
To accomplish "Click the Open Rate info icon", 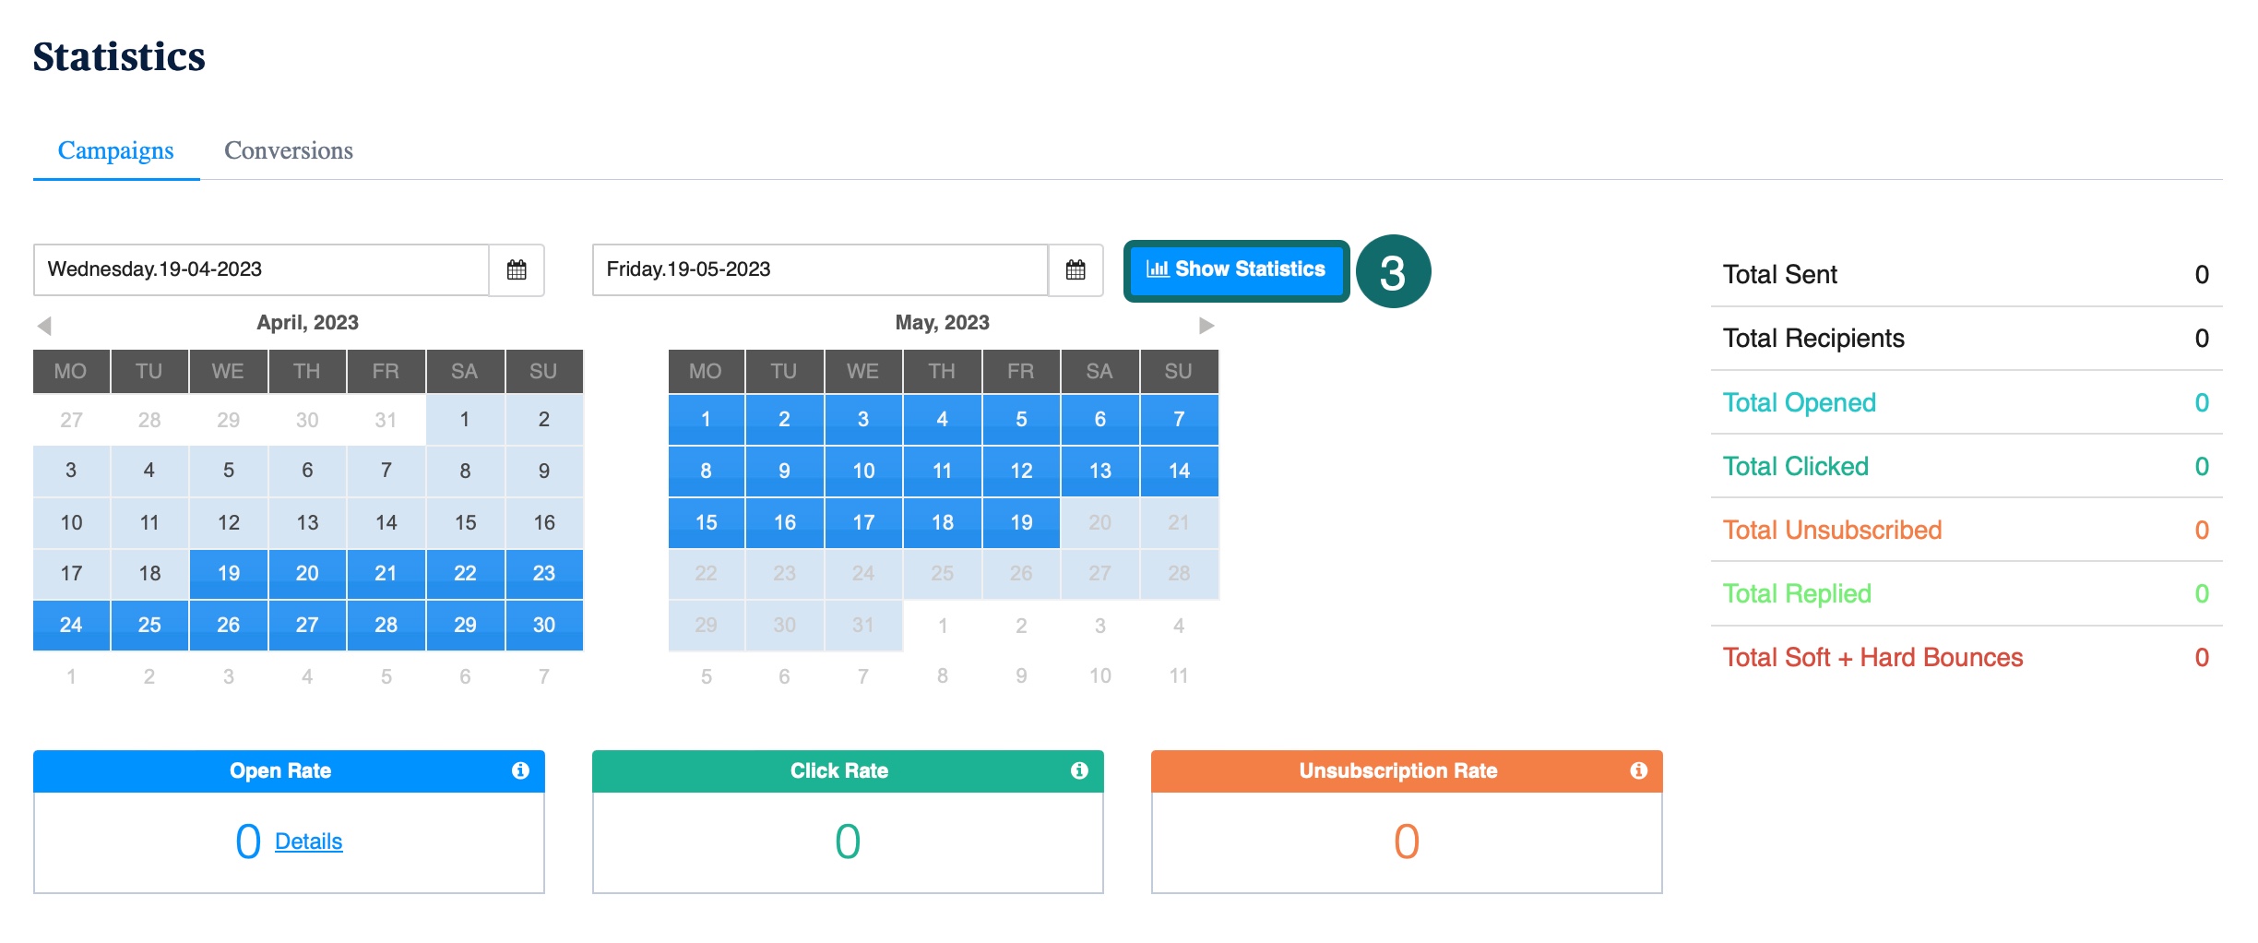I will pyautogui.click(x=520, y=770).
